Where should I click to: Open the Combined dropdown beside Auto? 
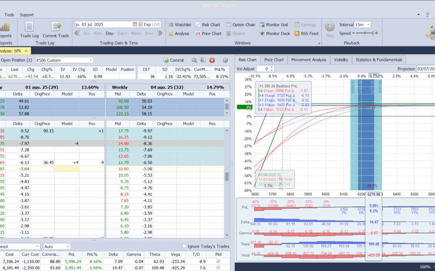coord(37,247)
